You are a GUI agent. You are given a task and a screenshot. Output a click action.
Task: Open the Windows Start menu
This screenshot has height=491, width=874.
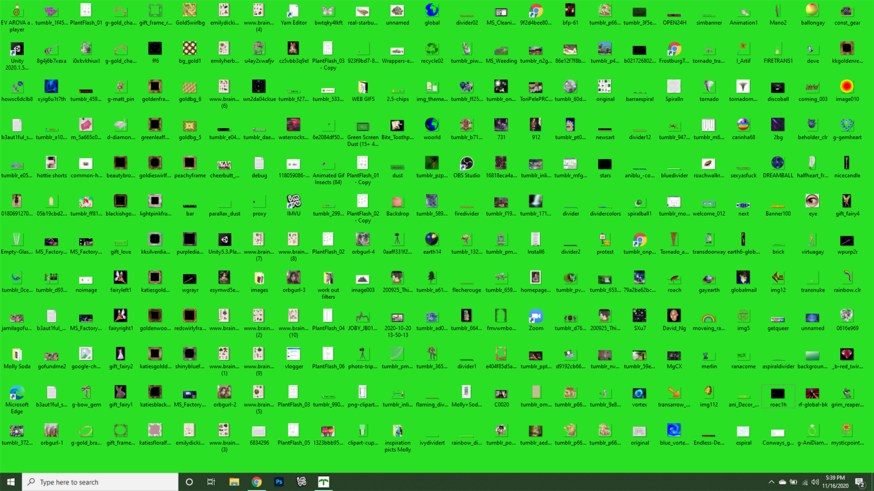click(x=10, y=482)
